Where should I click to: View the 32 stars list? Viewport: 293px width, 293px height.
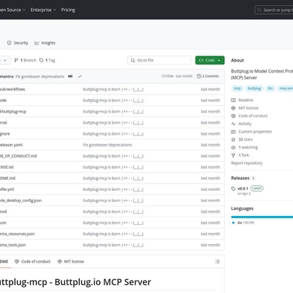point(246,139)
